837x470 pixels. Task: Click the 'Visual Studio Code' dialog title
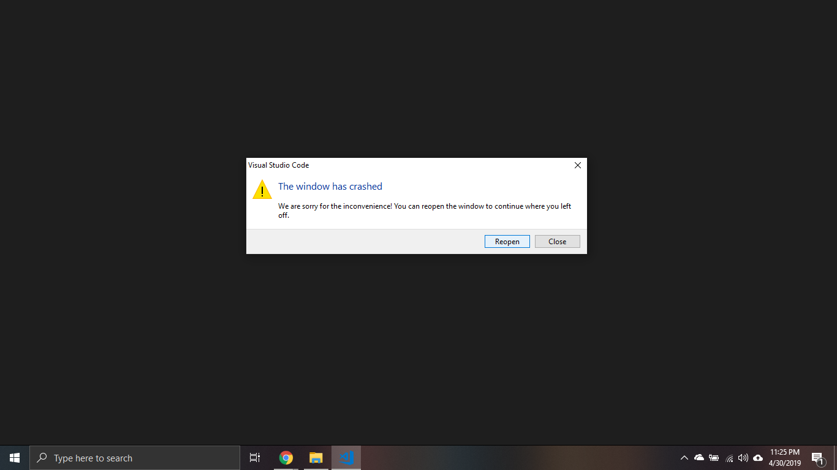(x=278, y=165)
